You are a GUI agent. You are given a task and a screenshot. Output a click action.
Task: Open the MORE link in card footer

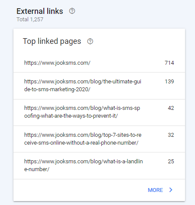point(155,190)
